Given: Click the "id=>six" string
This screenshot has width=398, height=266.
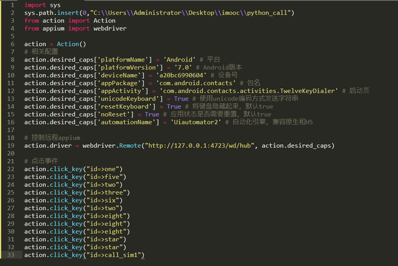Looking at the screenshot, I should click(x=103, y=201).
